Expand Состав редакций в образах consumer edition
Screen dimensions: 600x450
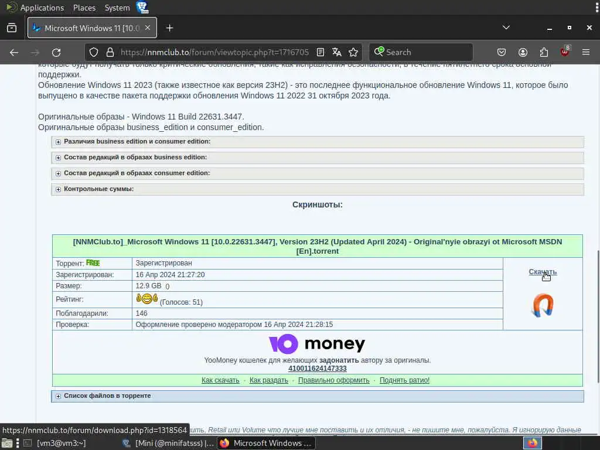(317, 173)
